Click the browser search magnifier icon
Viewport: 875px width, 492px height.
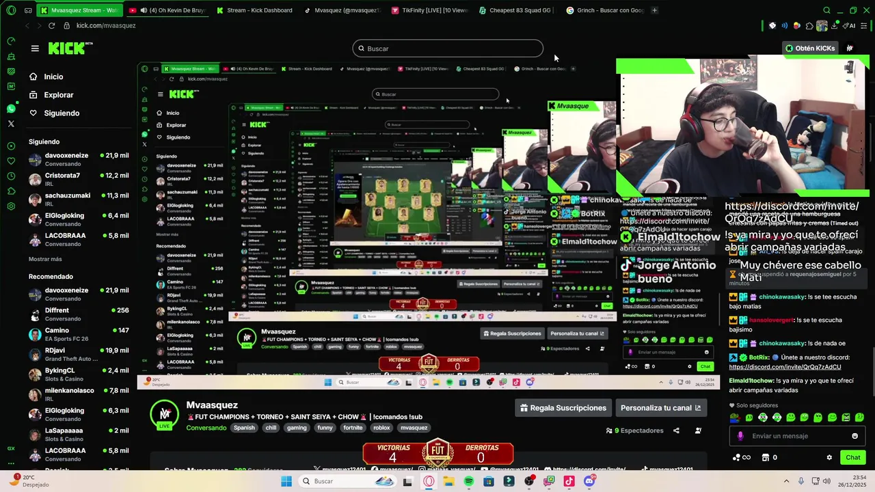(826, 10)
